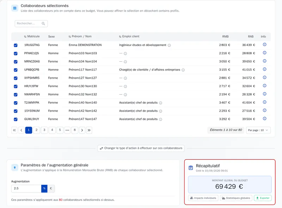The width and height of the screenshot is (282, 208).
Task: Show info for Prénom104 Nom104 row
Action: click(264, 61)
